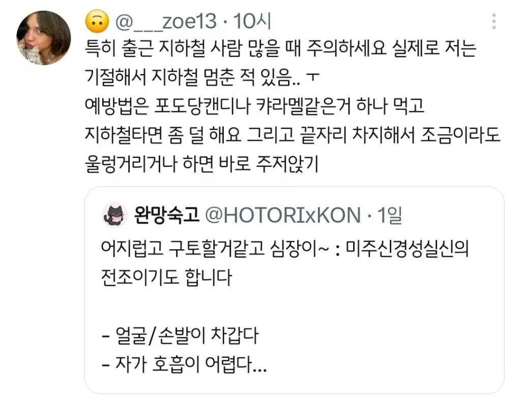The image size is (521, 396).
Task: Click the 전조이기도 합니다 text line
Action: (x=166, y=277)
